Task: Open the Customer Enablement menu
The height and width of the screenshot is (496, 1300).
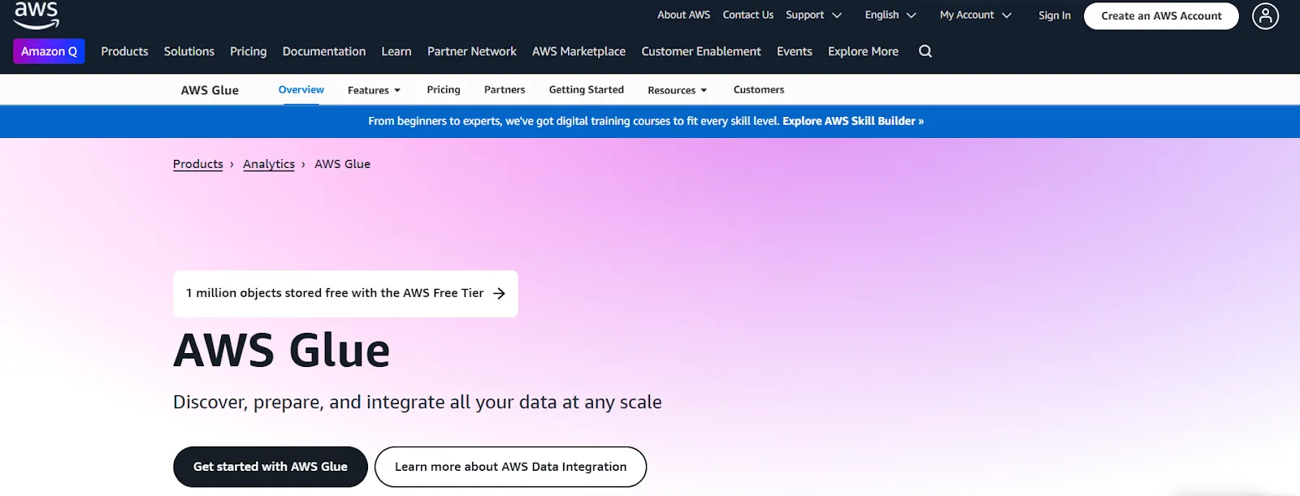Action: (x=701, y=51)
